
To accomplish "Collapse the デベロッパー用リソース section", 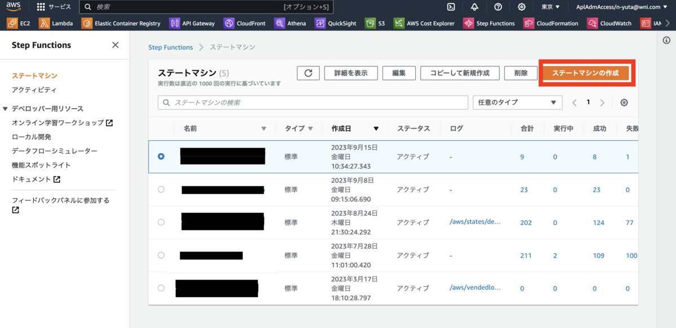I will [6, 109].
